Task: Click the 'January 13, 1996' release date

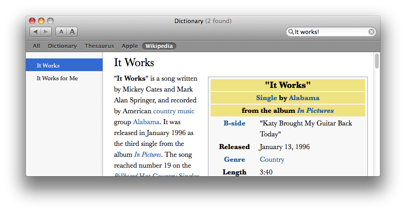Action: (285, 147)
